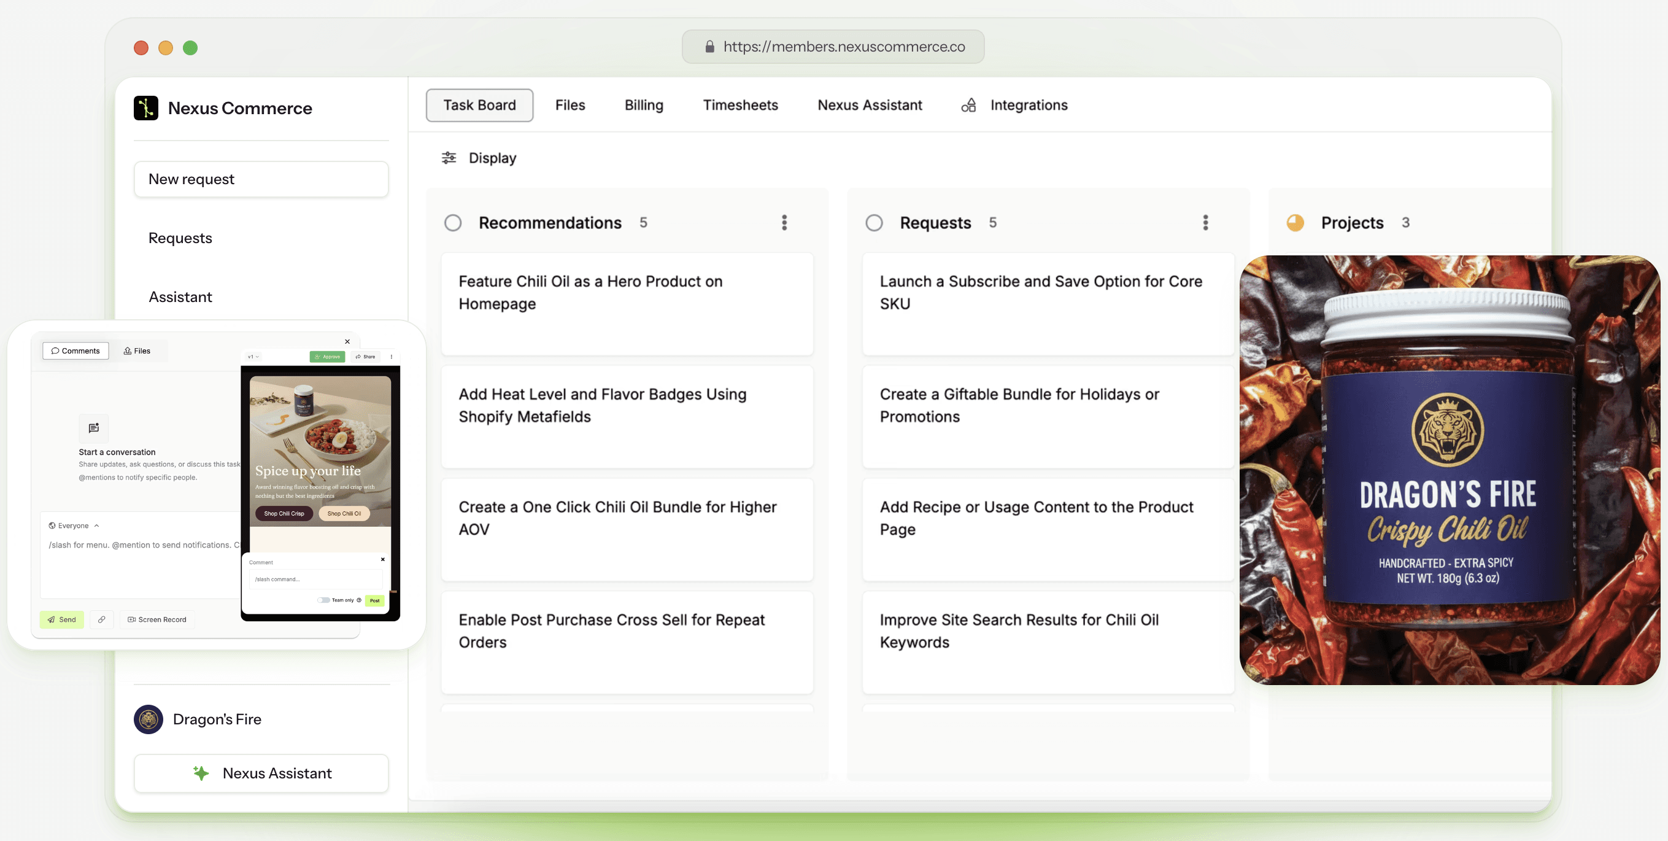Open preview panel vertical dots menu
The height and width of the screenshot is (841, 1668).
[x=391, y=357]
